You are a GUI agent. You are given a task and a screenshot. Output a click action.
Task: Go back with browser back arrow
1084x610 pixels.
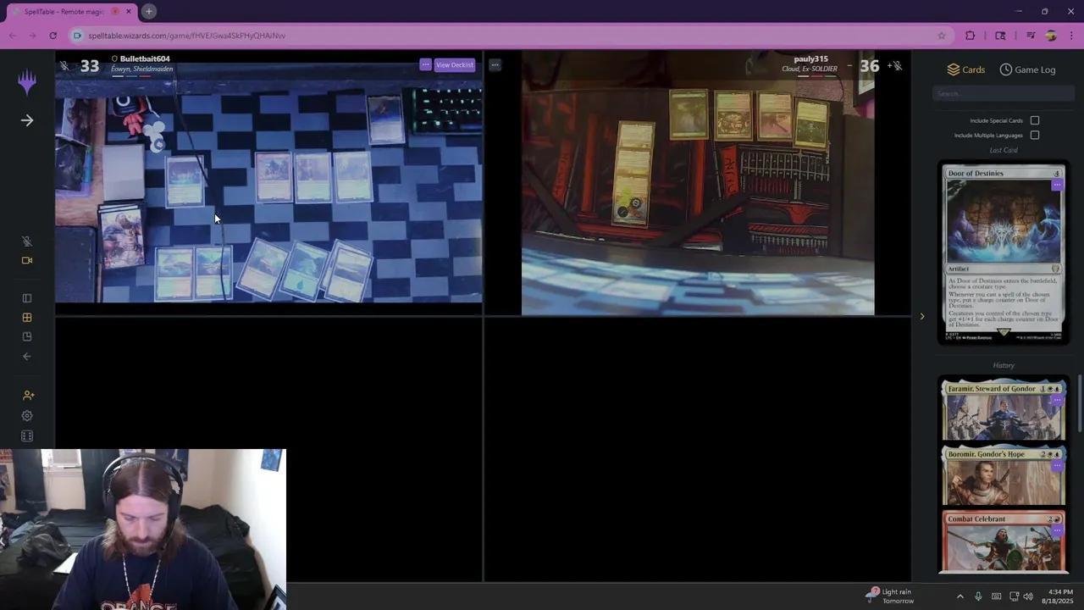pyautogui.click(x=12, y=36)
